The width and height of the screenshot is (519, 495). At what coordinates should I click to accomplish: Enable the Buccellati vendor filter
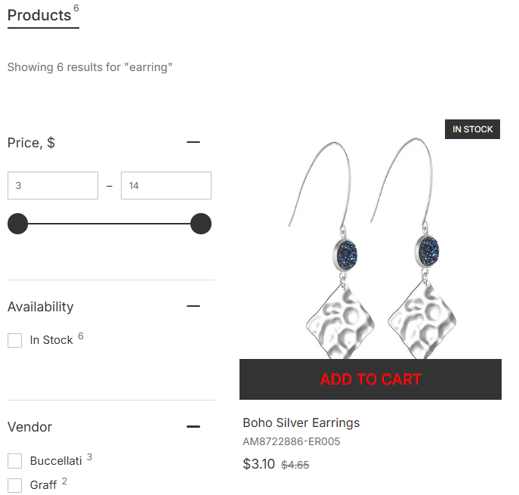[15, 461]
